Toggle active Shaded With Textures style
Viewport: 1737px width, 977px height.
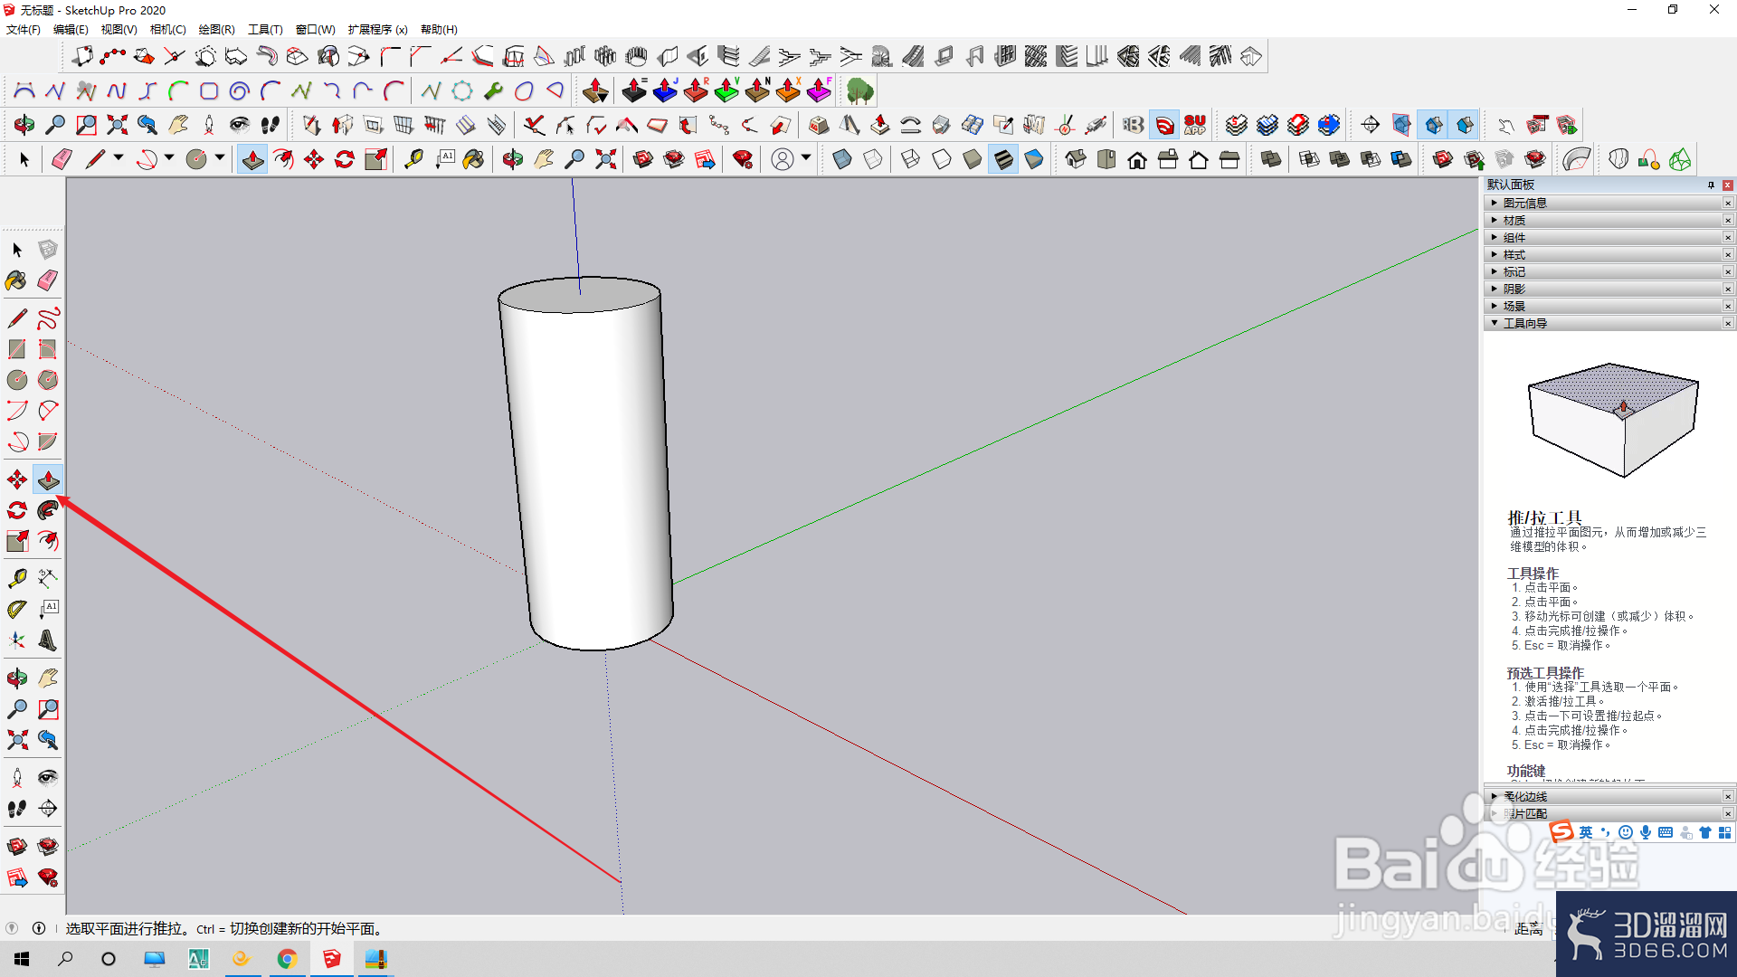(1003, 160)
